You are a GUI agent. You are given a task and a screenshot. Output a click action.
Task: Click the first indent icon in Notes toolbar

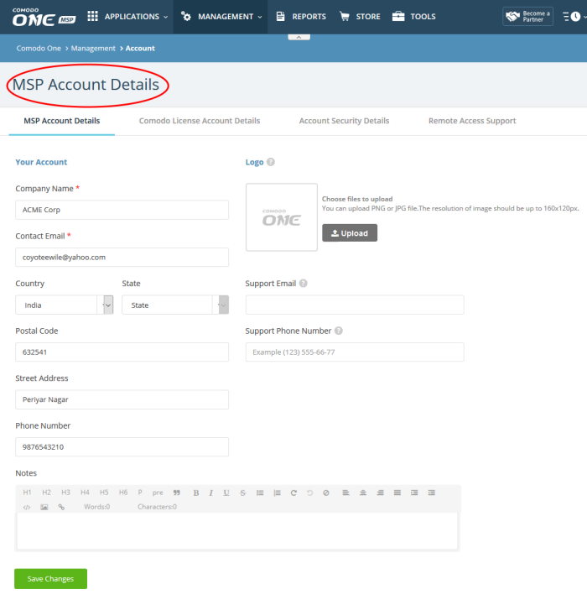(x=414, y=493)
